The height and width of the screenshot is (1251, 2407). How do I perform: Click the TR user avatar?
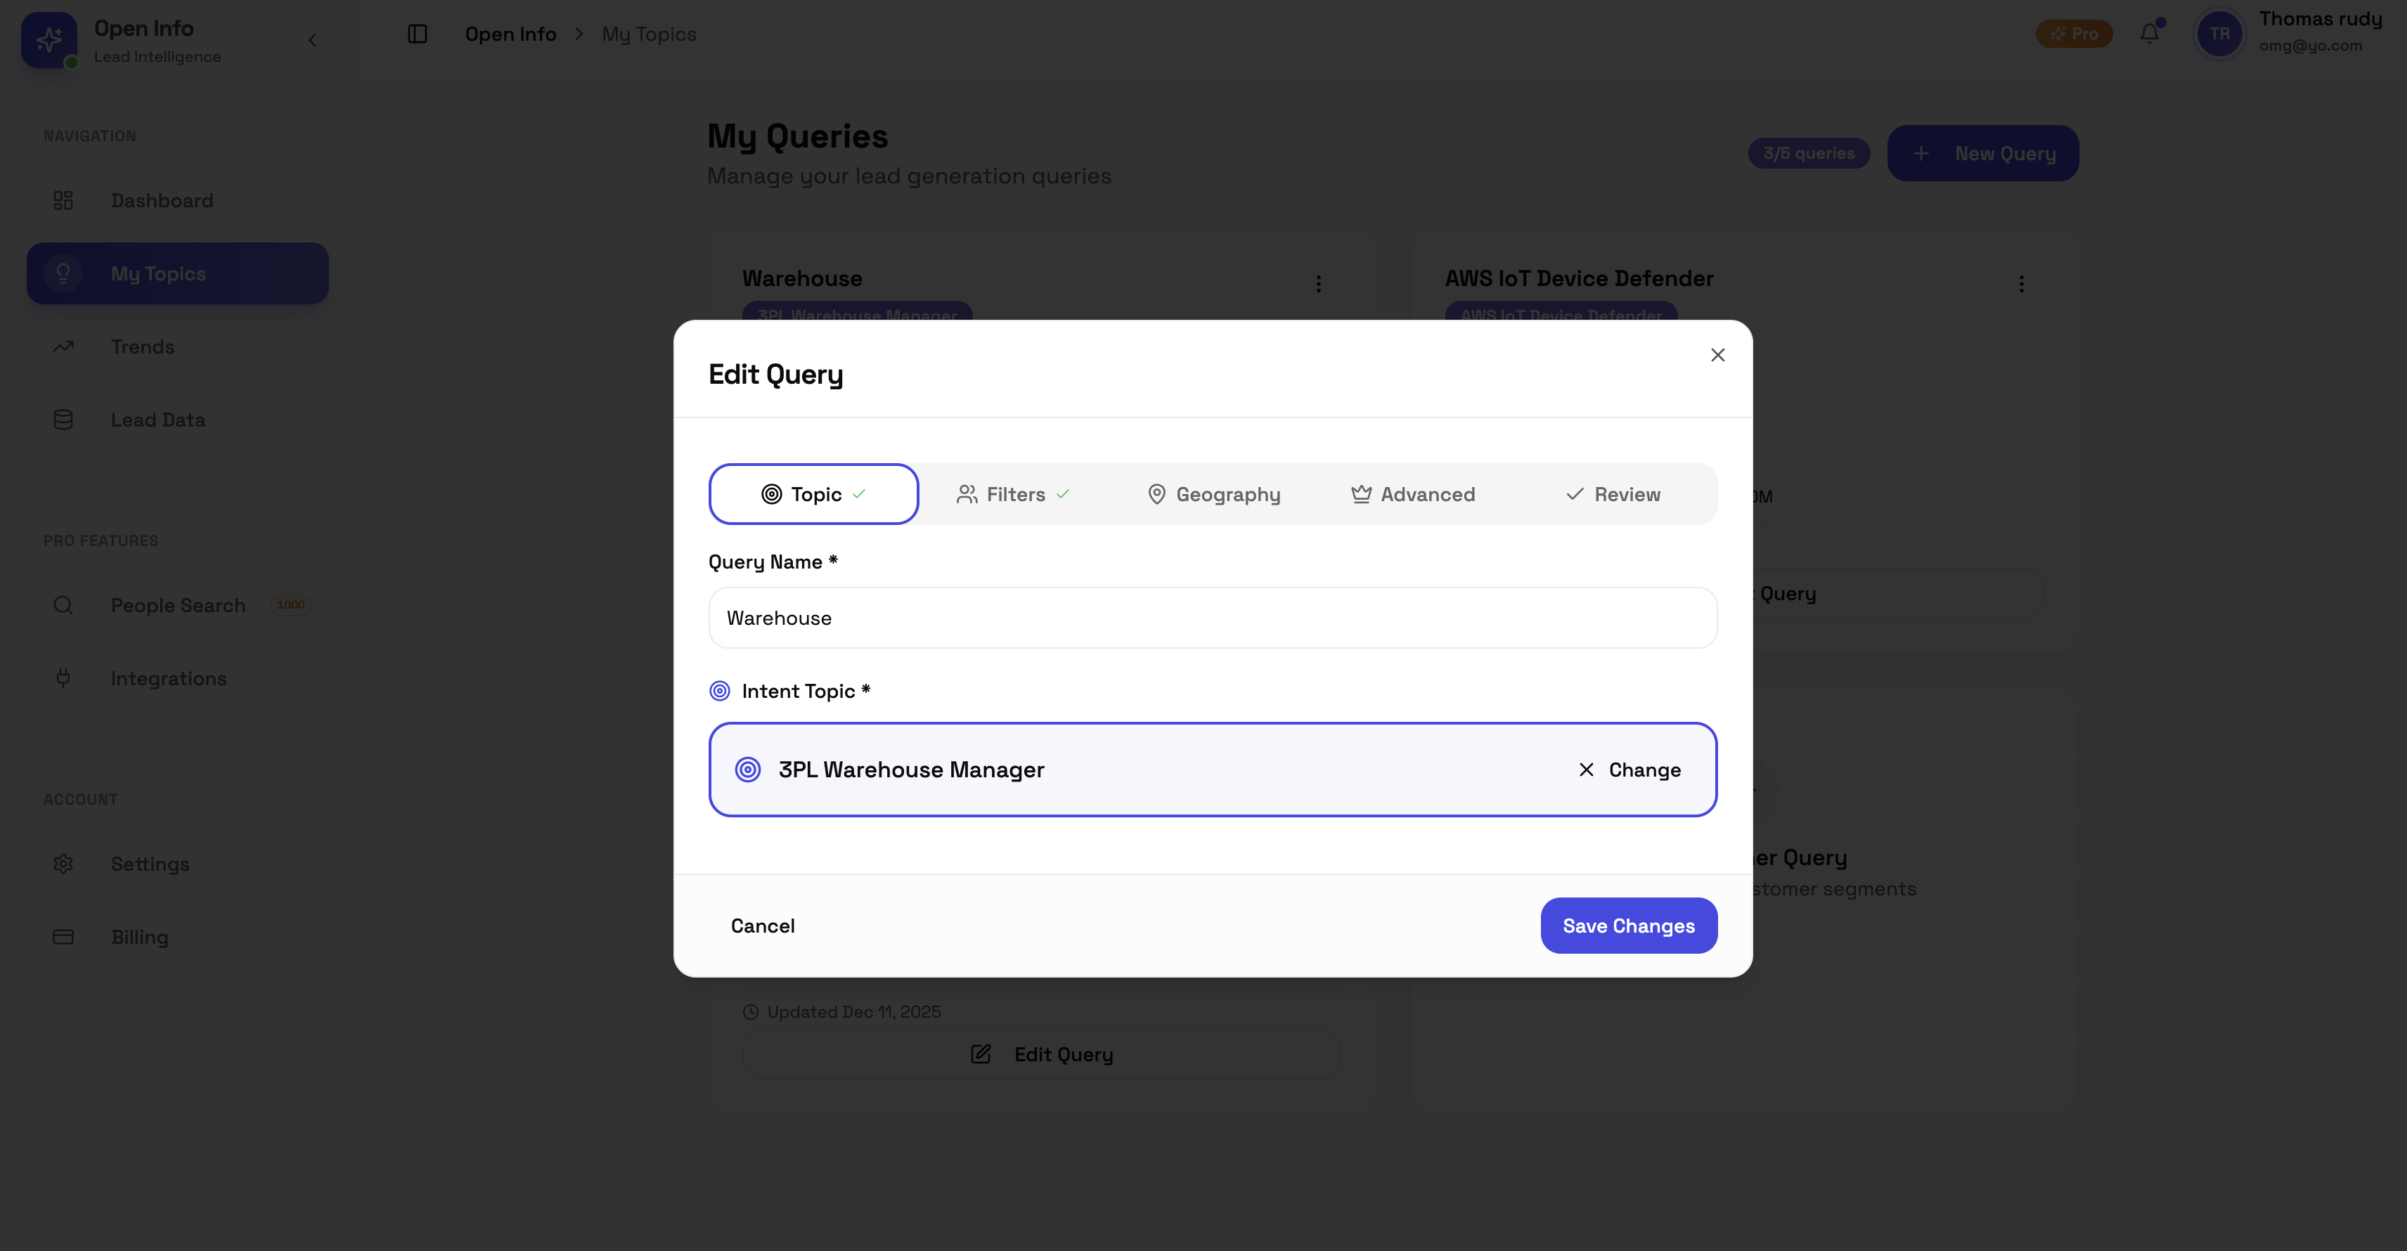(2219, 34)
